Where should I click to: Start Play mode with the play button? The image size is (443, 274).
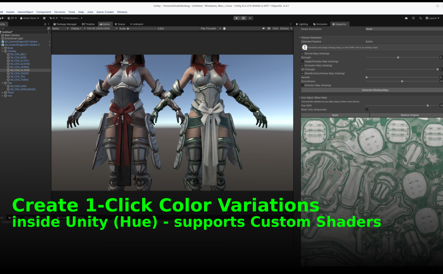click(x=237, y=18)
